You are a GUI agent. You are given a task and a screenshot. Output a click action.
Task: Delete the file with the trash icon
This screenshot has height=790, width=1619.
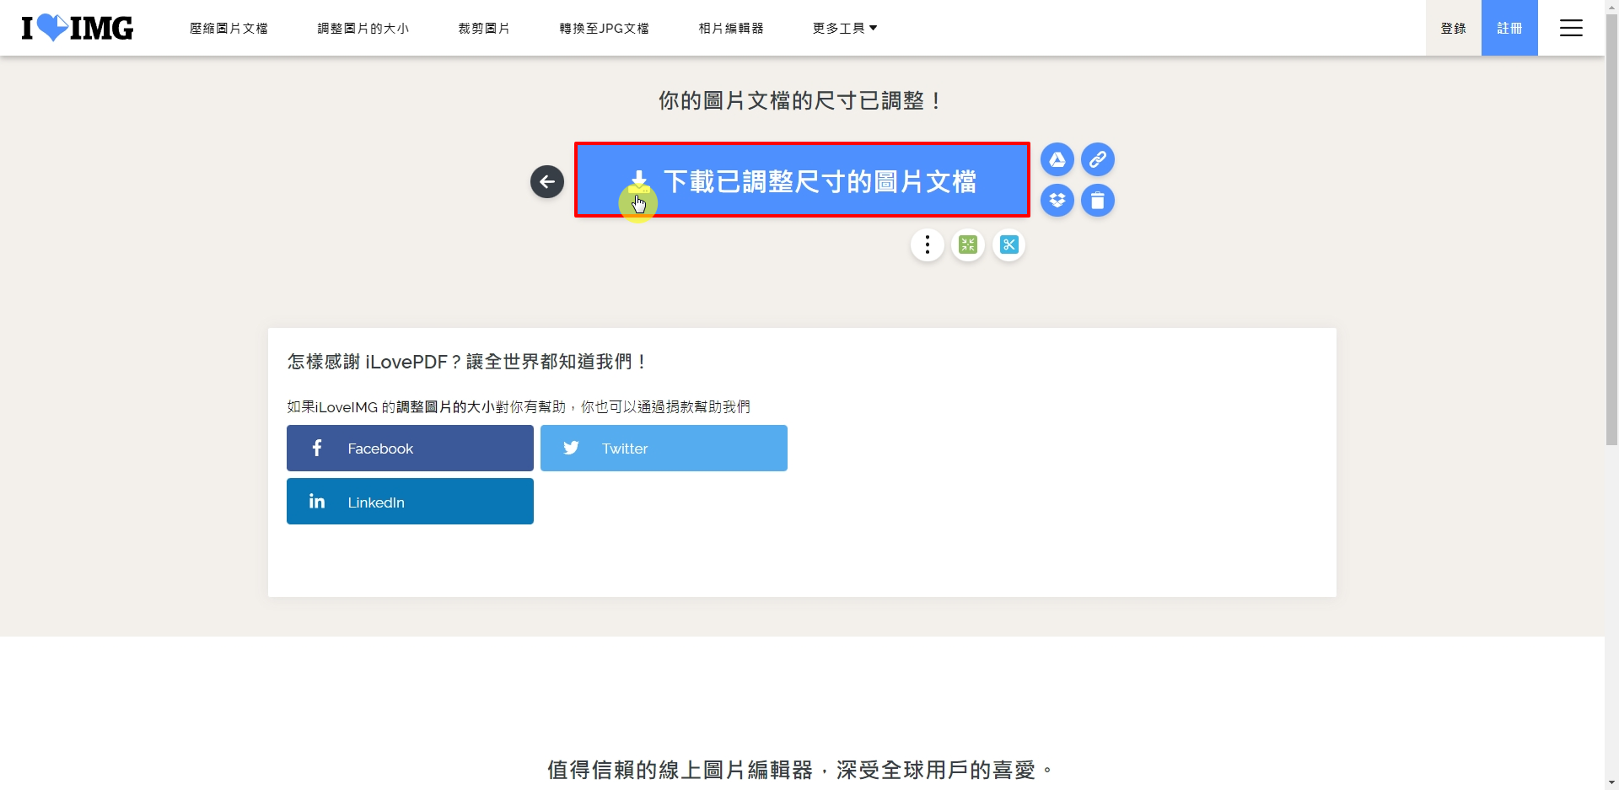click(1097, 201)
